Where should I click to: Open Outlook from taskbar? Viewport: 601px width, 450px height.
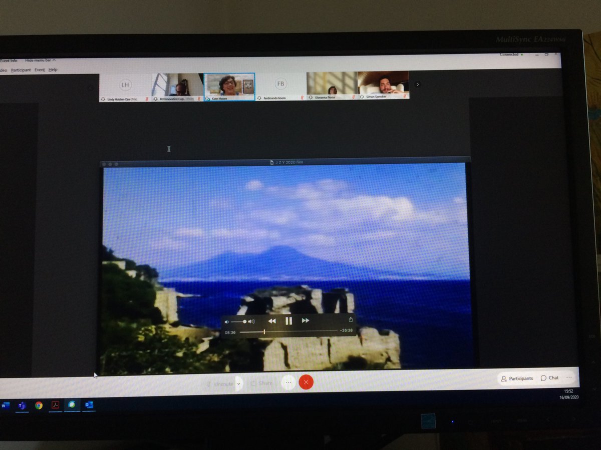[89, 404]
